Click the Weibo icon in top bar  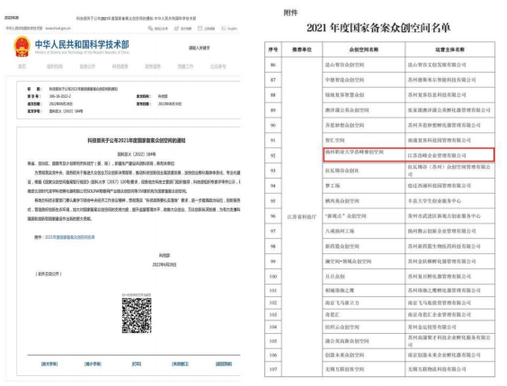176,29
